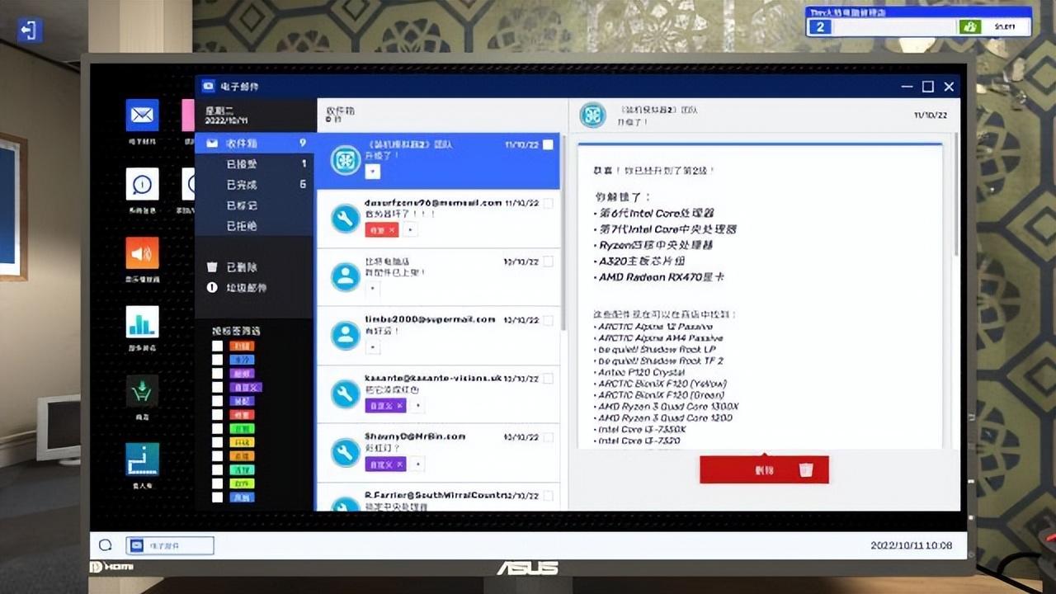Open tag dropdown under timbo2000 email
The image size is (1056, 594).
point(372,347)
